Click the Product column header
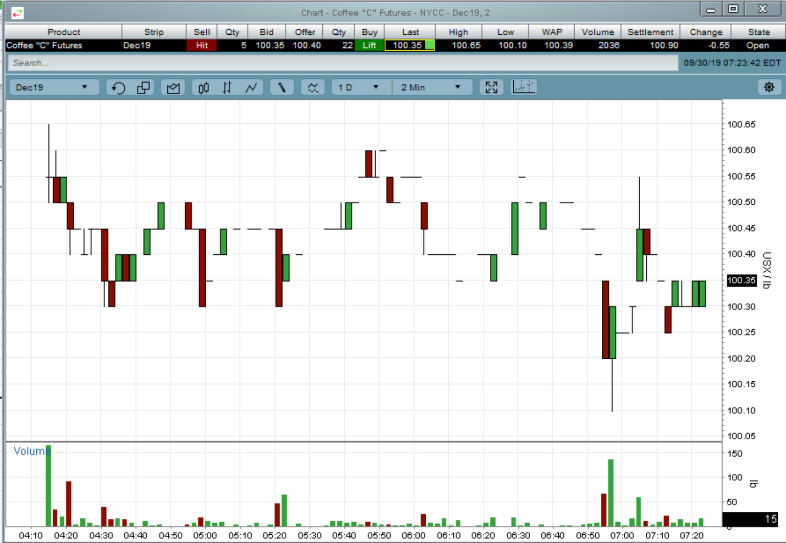Screen dimensions: 786x543 click(63, 32)
